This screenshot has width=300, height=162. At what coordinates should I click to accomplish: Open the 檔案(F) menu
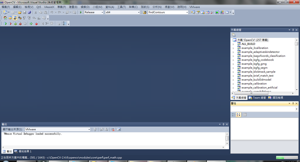click(x=6, y=7)
